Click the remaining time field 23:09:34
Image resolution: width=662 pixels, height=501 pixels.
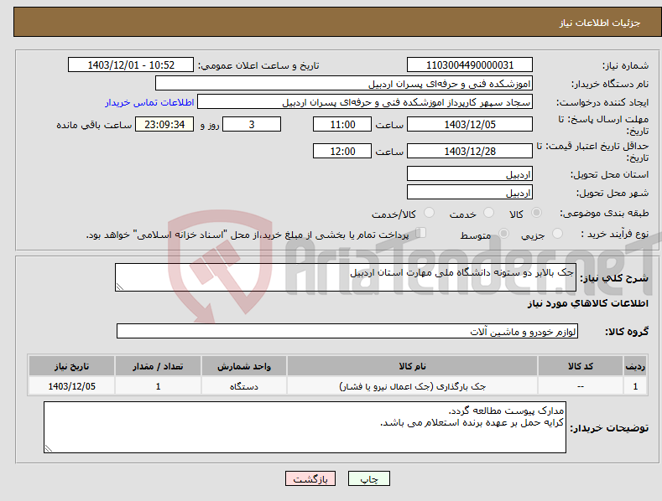point(164,124)
